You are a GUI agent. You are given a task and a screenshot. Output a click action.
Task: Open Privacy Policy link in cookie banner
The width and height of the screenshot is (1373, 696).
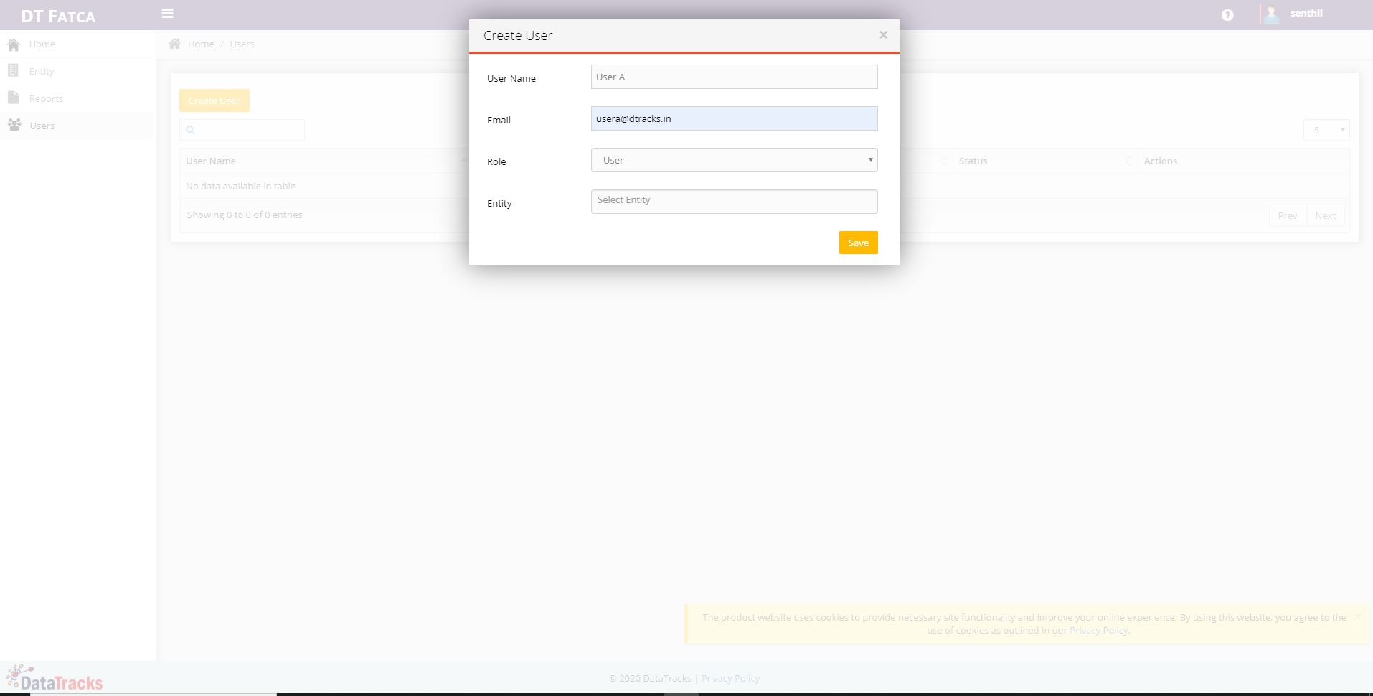1099,630
